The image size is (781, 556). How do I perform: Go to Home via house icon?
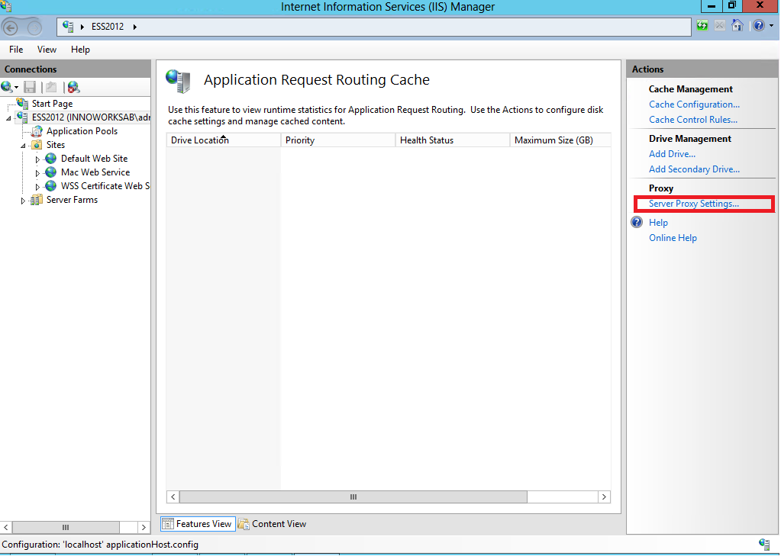tap(737, 25)
